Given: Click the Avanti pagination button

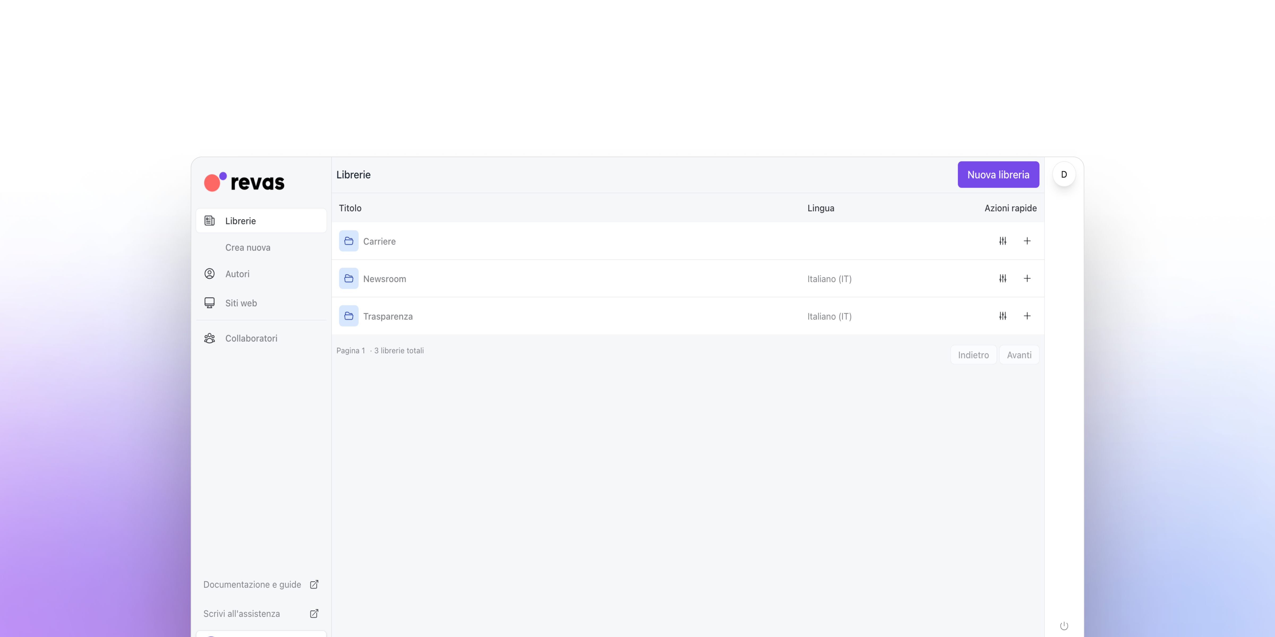Looking at the screenshot, I should pyautogui.click(x=1019, y=355).
